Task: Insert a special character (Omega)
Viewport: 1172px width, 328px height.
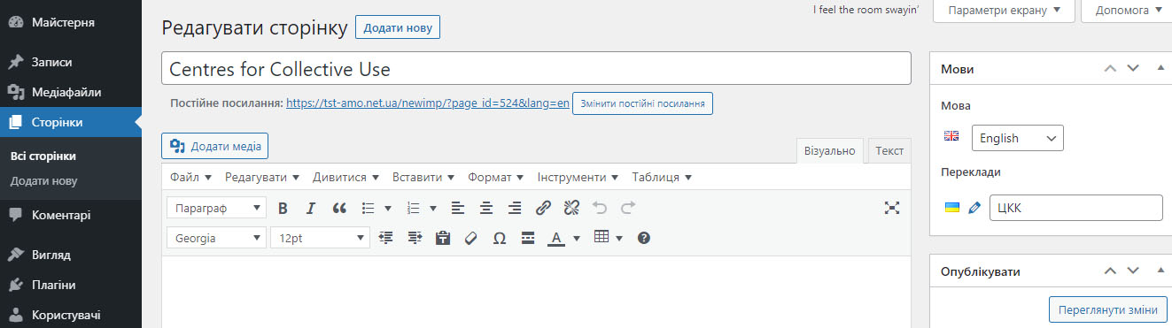Action: click(500, 238)
